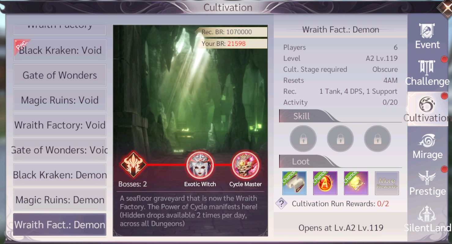Select the red orb loot item
The height and width of the screenshot is (244, 452).
325,183
